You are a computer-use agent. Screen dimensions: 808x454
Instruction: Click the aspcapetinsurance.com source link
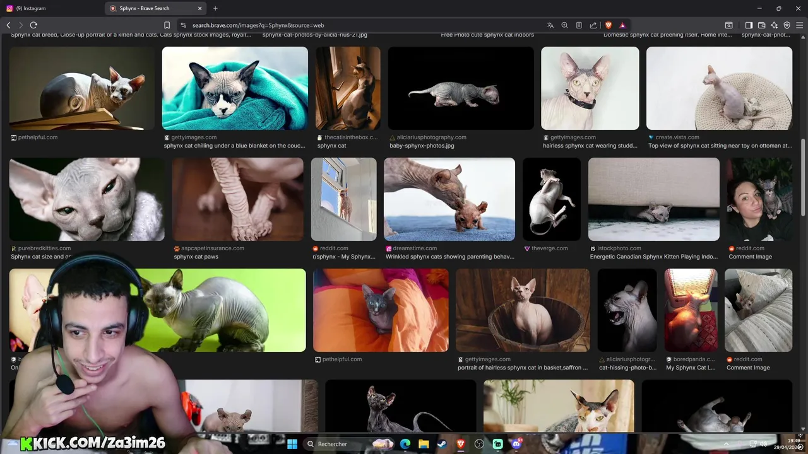click(x=213, y=248)
